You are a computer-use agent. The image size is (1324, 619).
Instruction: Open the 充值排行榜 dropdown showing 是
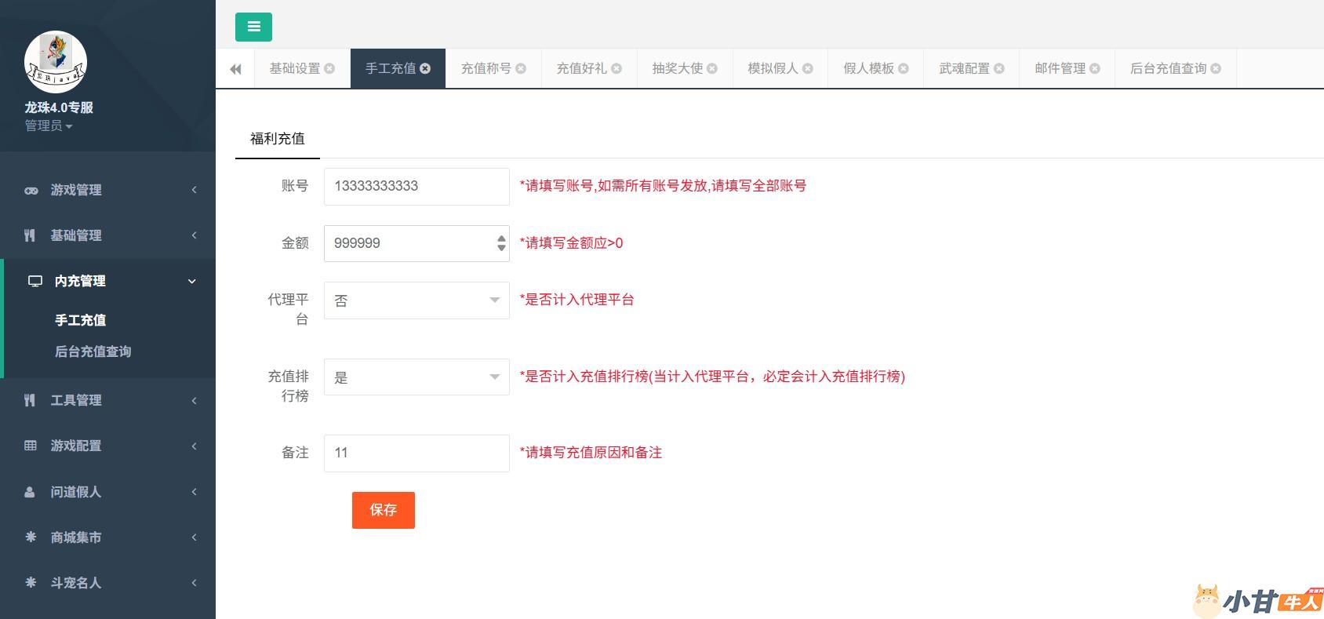pos(416,377)
